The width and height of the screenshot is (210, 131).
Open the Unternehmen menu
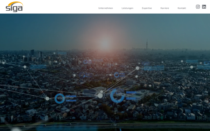[x=106, y=8]
